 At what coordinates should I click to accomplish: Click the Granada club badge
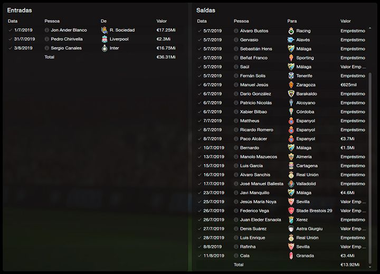pos(291,256)
